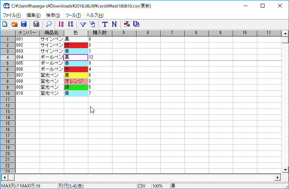Open the ファイル menu

(x=12, y=15)
